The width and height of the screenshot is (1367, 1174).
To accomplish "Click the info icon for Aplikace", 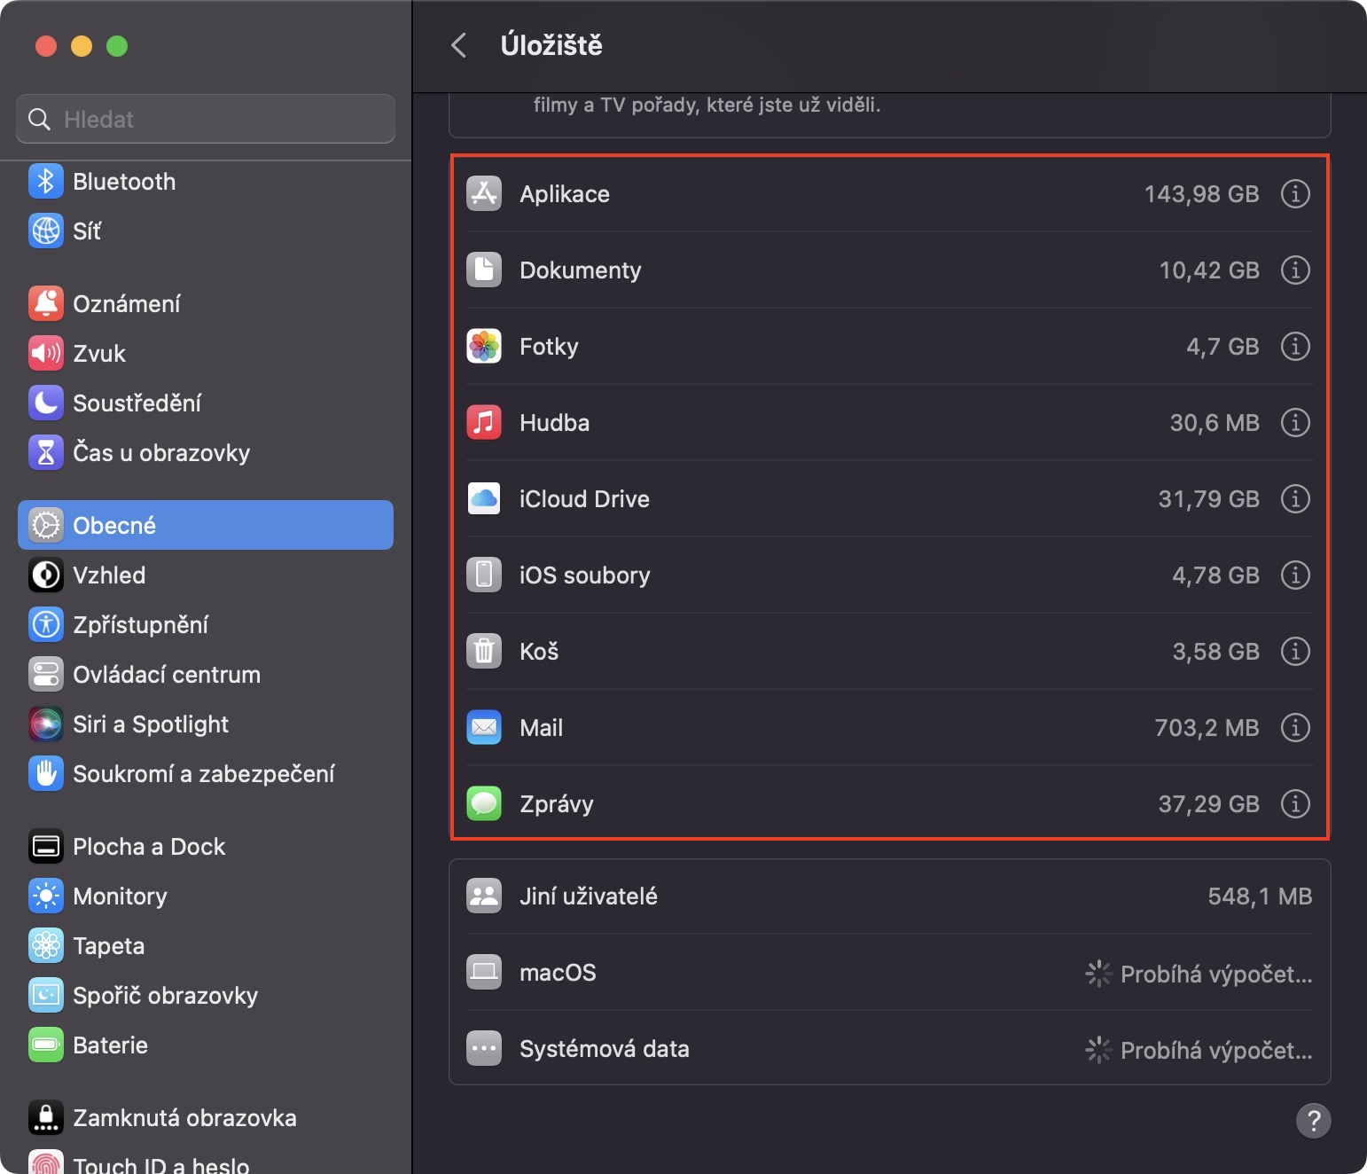I will (1295, 193).
